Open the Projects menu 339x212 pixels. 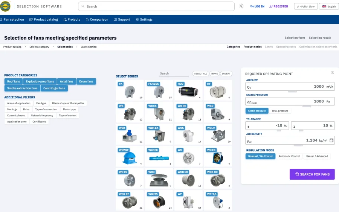[x=72, y=20]
